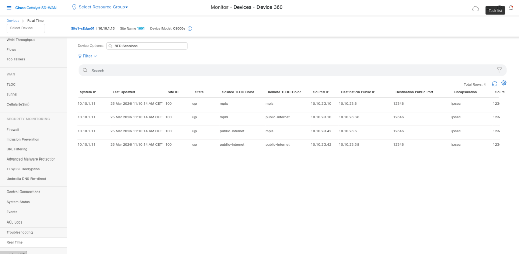The width and height of the screenshot is (519, 254).
Task: Open the Select Device dropdown
Action: tap(25, 28)
